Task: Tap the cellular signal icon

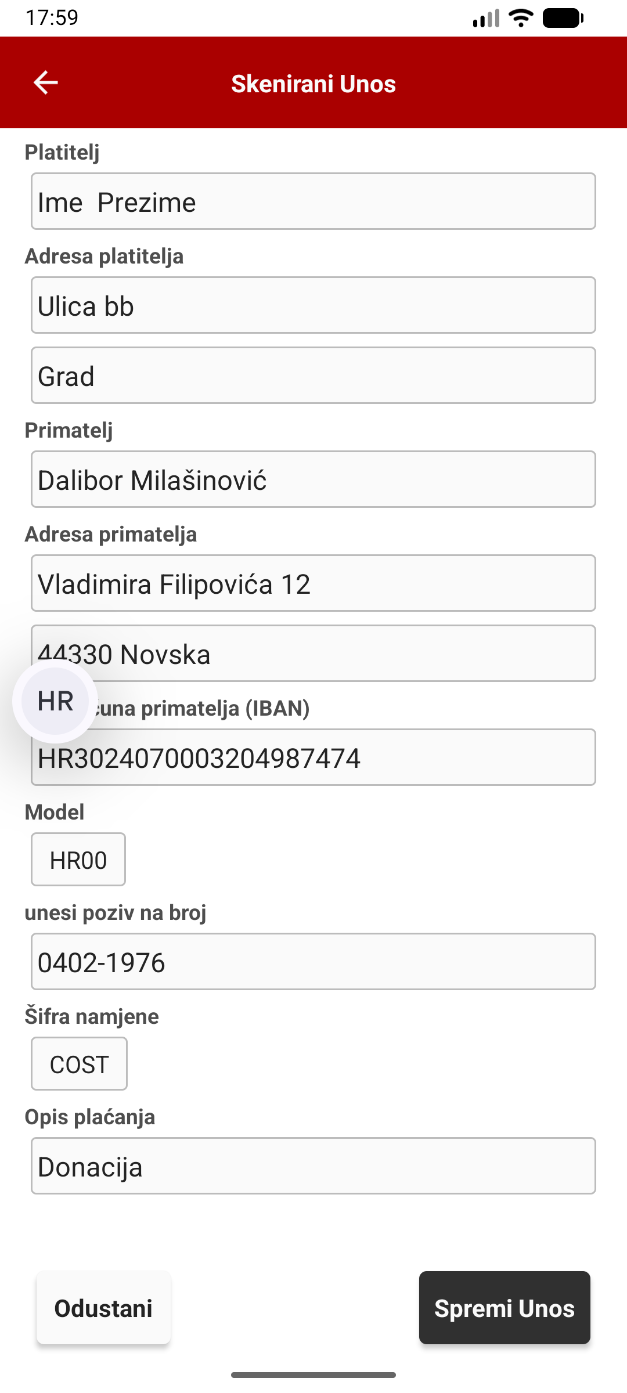Action: tap(486, 18)
